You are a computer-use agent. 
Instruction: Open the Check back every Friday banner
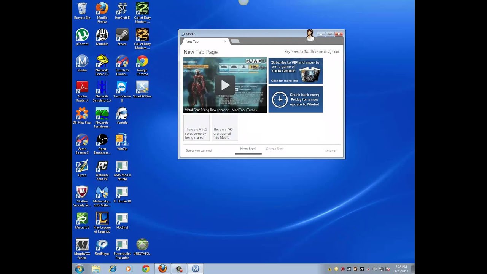point(296,99)
